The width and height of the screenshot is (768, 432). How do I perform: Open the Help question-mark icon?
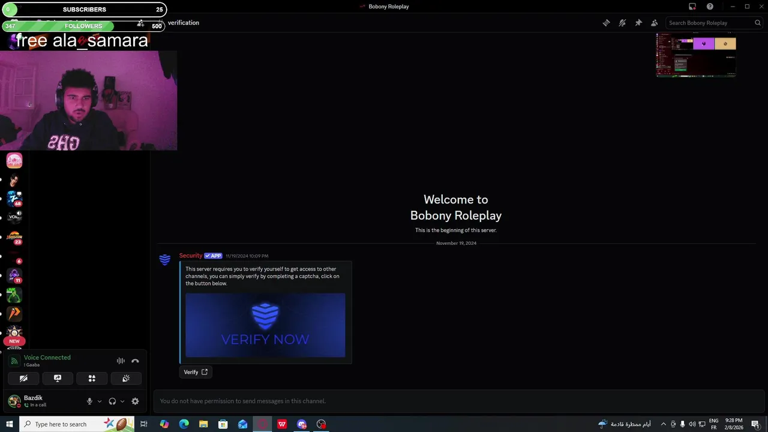[x=710, y=7]
